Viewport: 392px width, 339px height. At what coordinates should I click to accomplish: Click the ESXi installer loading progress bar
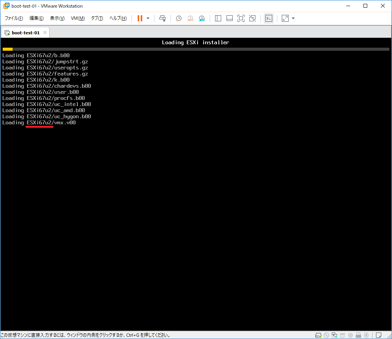tap(196, 49)
